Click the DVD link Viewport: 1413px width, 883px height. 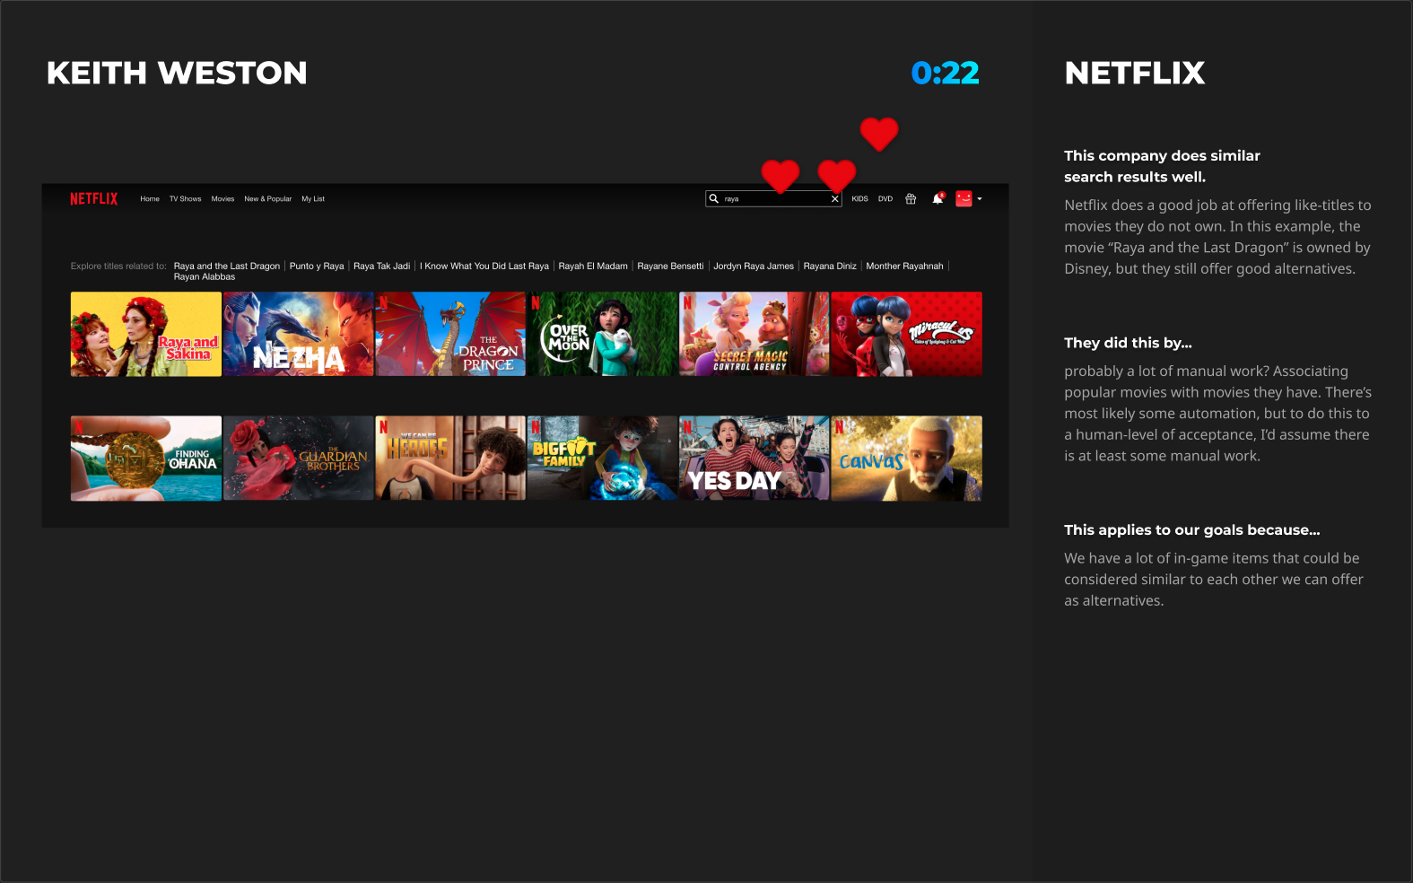click(885, 199)
